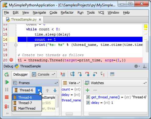151x119 pixels.
Task: Resume program with green play icon
Action: [x=7, y=82]
